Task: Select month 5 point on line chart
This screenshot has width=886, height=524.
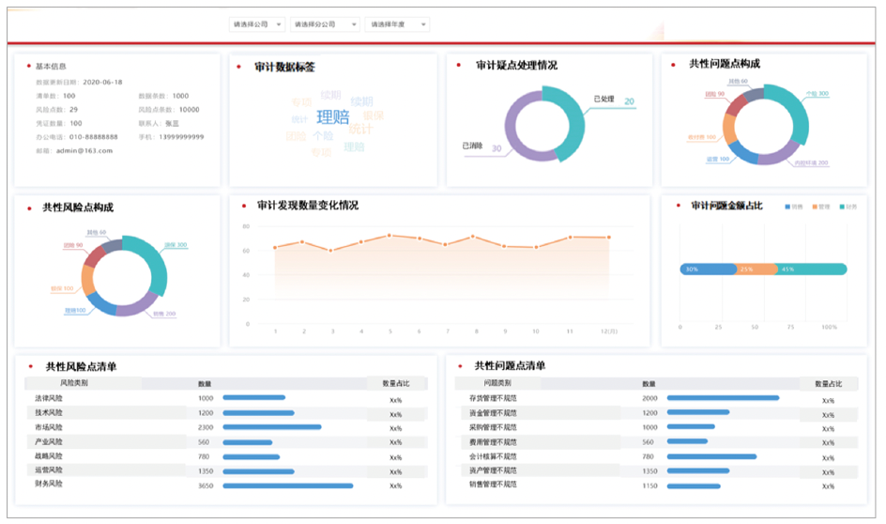Action: (390, 236)
